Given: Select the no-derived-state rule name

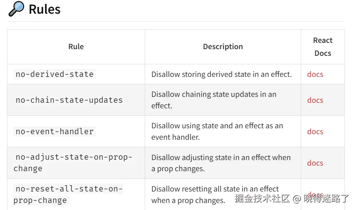Looking at the screenshot, I should pos(55,74).
